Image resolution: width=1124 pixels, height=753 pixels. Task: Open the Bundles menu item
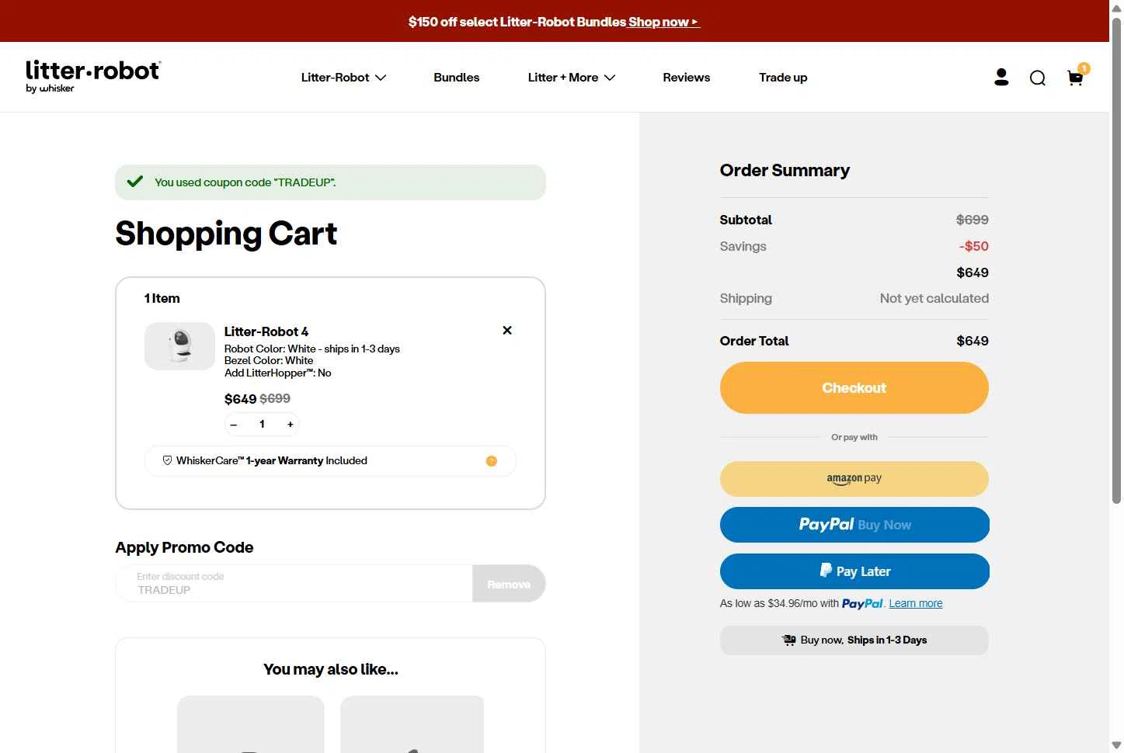click(456, 78)
